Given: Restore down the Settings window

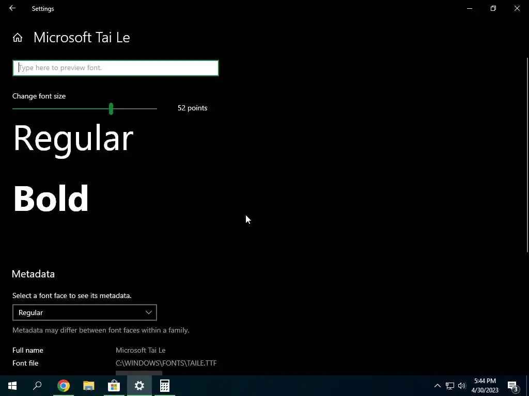Looking at the screenshot, I should pos(493,8).
